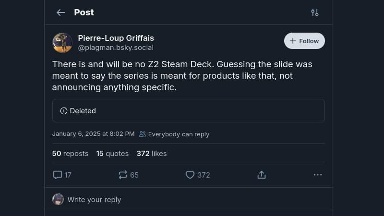
Task: Open Pierre-Loup Griffais profile avatar
Action: pos(62,43)
